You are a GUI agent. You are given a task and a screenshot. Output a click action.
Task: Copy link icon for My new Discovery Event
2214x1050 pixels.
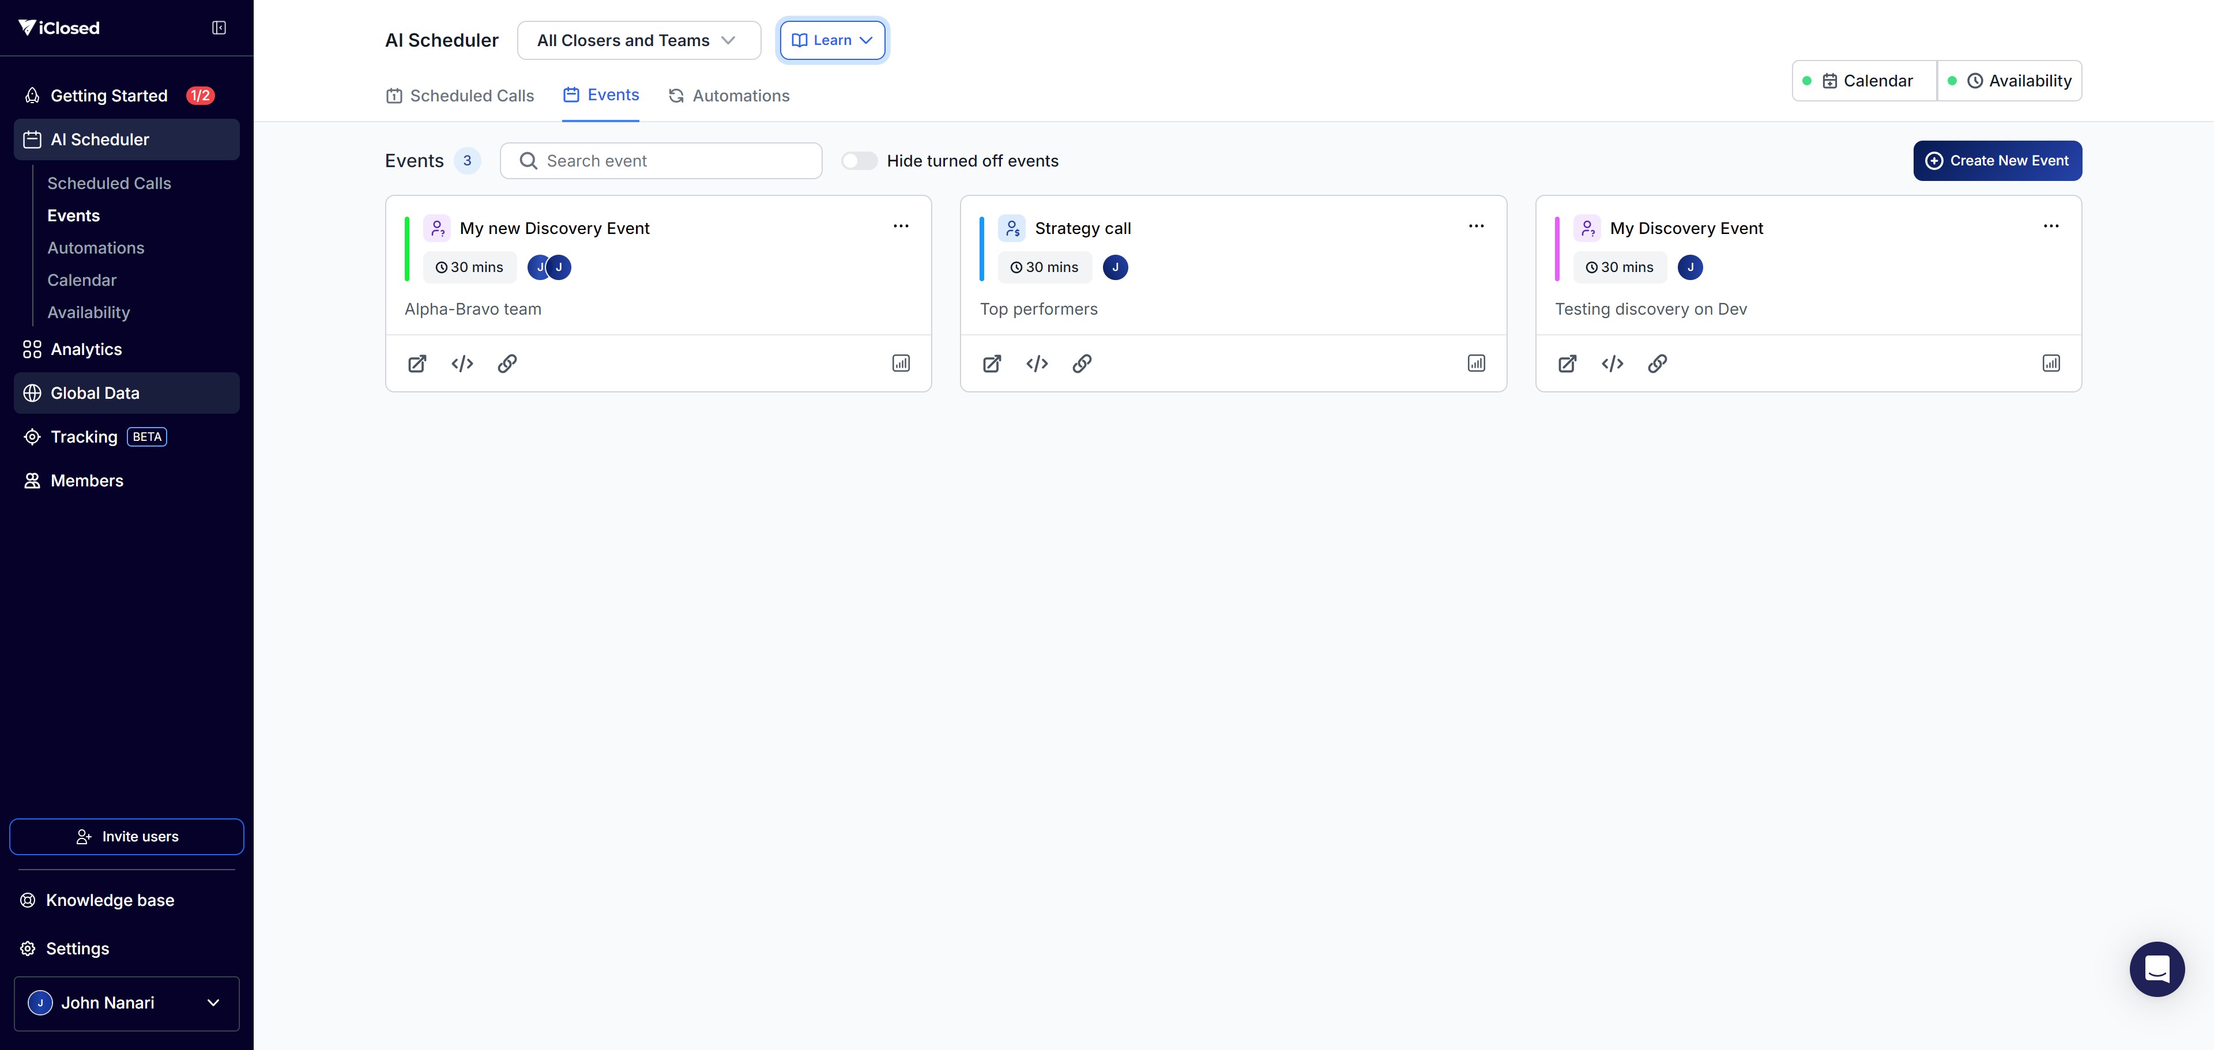click(x=507, y=364)
